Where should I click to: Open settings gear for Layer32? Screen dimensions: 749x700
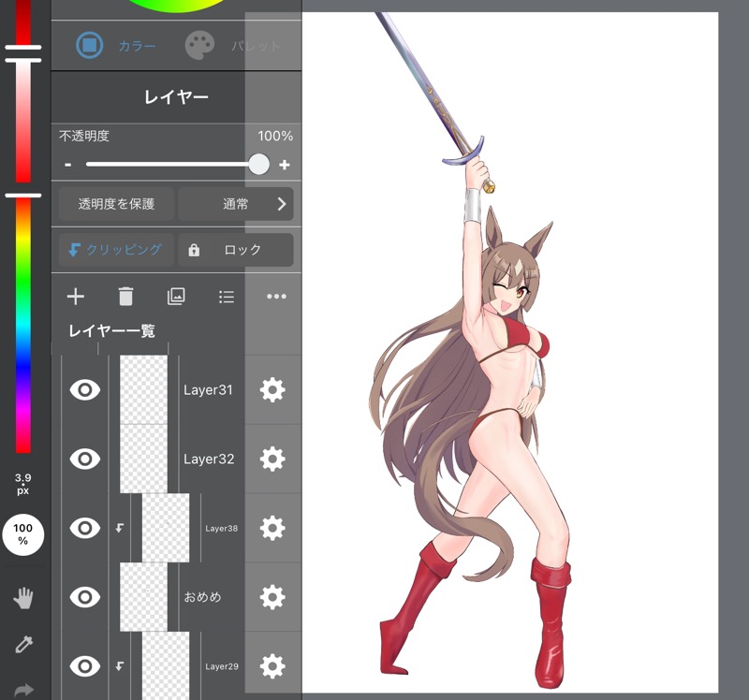click(272, 459)
